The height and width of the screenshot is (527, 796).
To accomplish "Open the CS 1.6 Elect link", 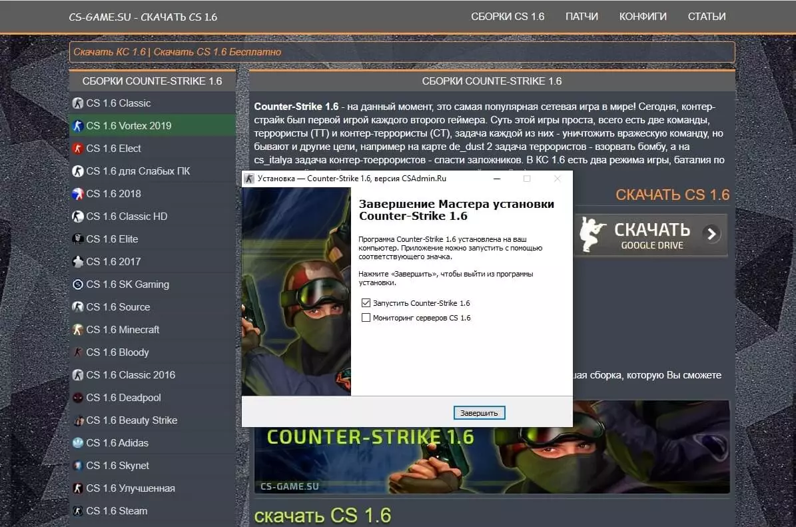I will pyautogui.click(x=114, y=149).
